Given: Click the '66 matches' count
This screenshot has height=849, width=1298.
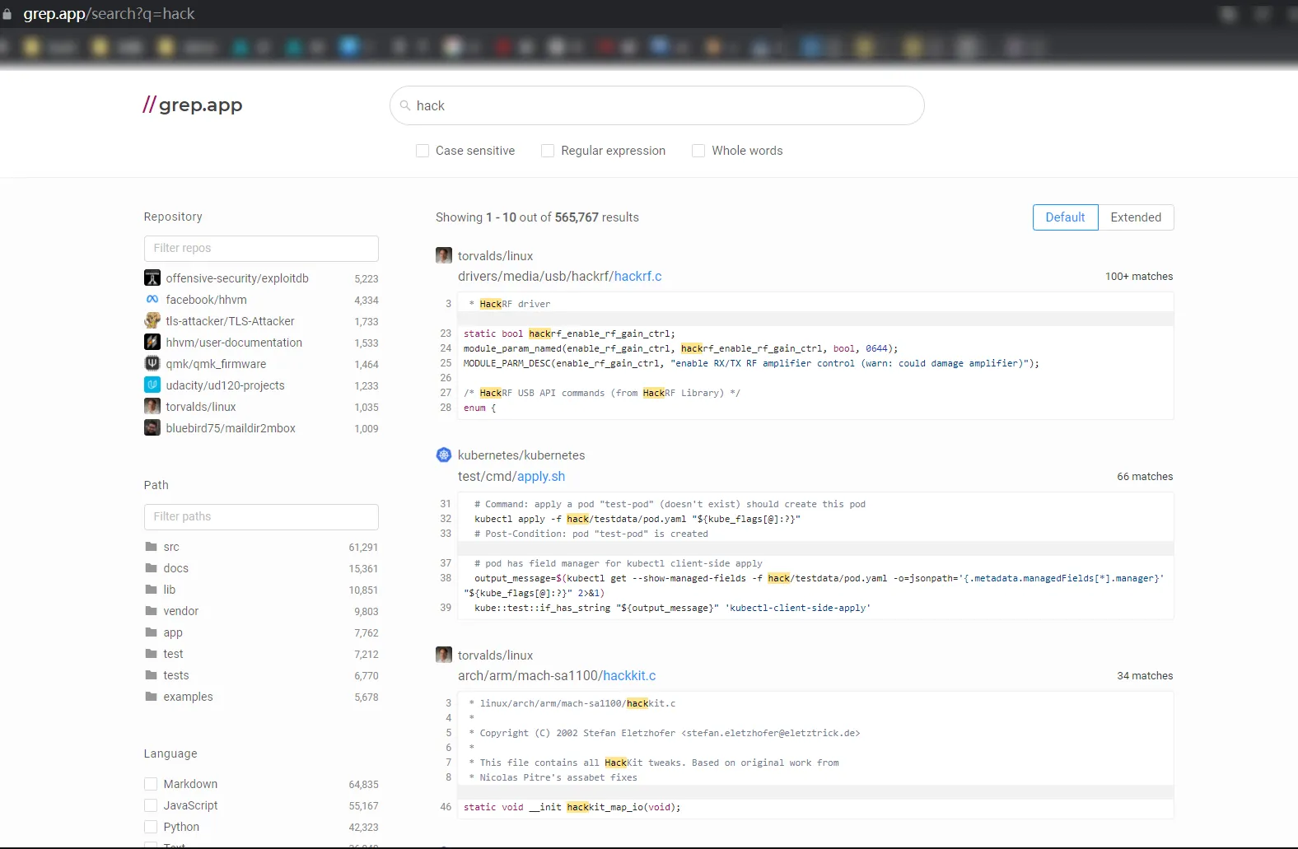Looking at the screenshot, I should click(x=1145, y=477).
